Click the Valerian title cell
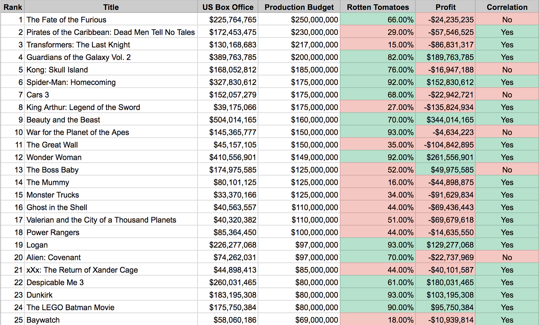Viewport: 539px width, 325px height. [x=111, y=219]
